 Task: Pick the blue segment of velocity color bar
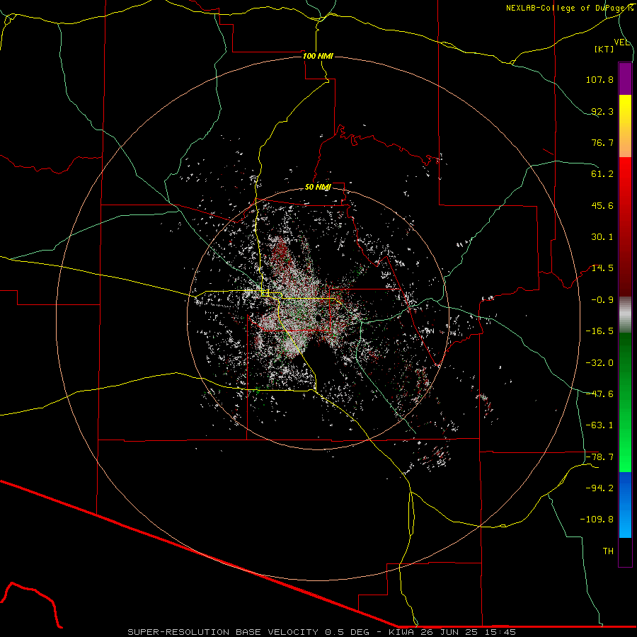tap(625, 504)
